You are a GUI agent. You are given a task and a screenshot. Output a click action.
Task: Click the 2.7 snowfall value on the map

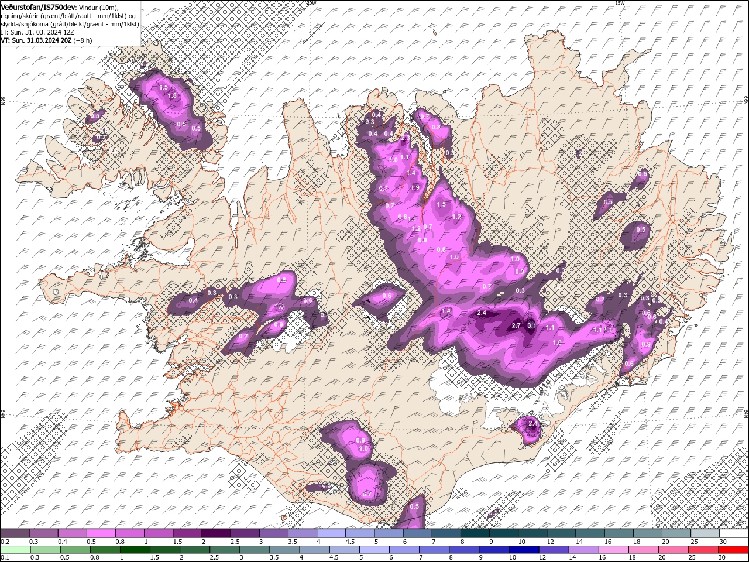pos(516,325)
